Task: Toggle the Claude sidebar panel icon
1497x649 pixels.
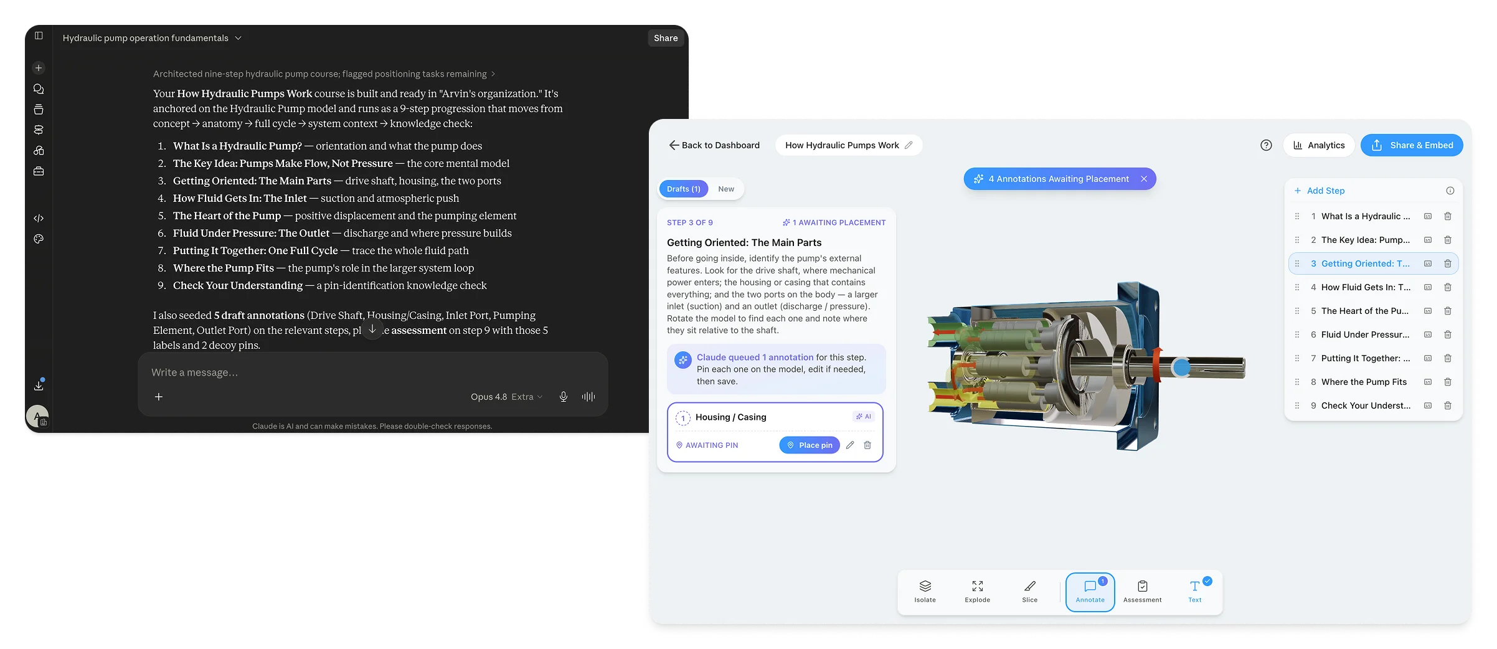Action: pos(39,36)
